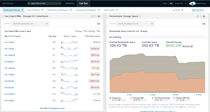Switch to the Dashboard tab

coord(70,4)
